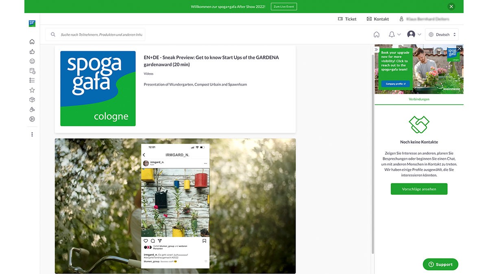The width and height of the screenshot is (488, 274).
Task: Click the upgrade banner advertisement image
Action: click(419, 69)
